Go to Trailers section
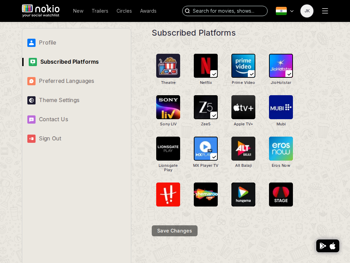 tap(100, 11)
